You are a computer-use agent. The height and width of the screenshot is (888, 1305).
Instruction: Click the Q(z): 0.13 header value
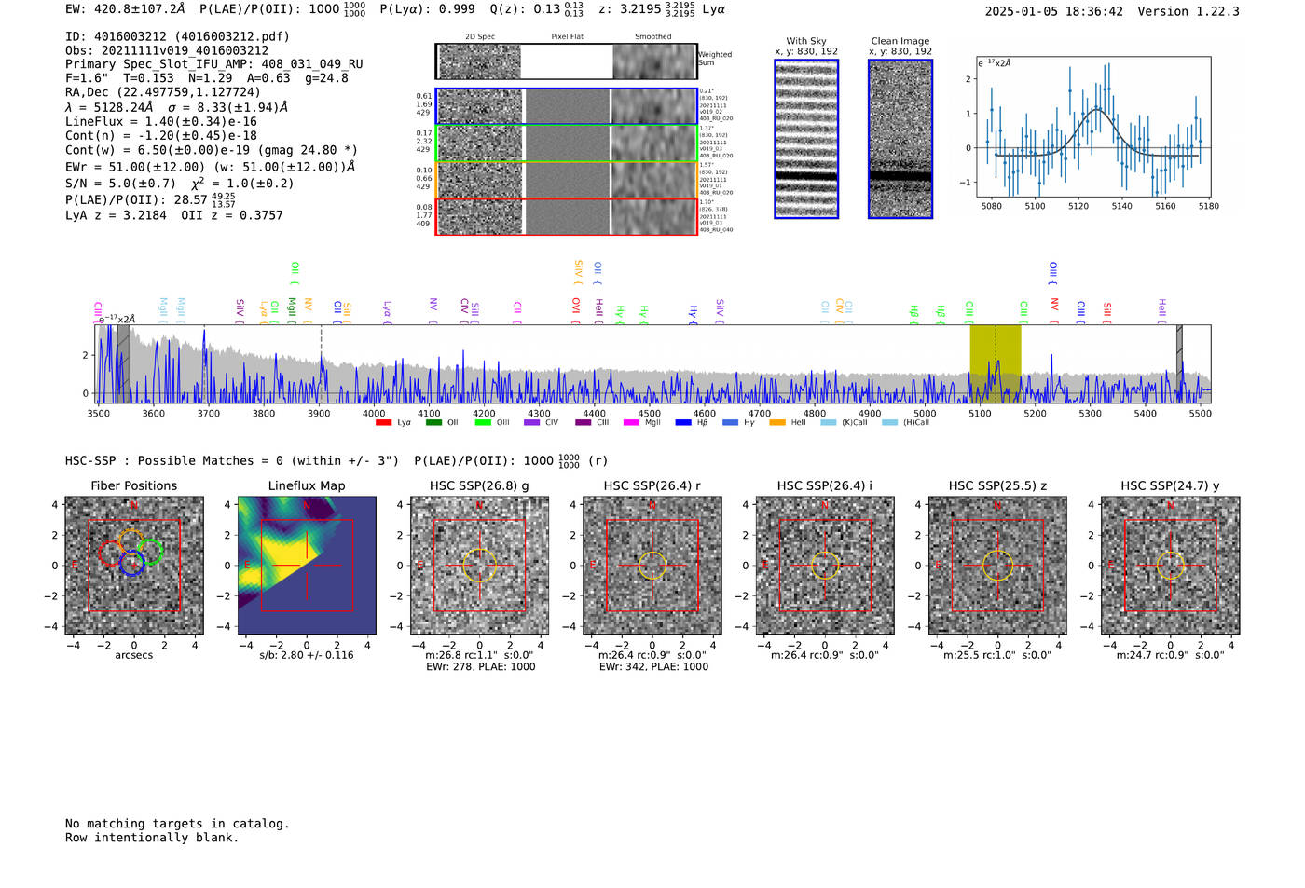click(537, 9)
